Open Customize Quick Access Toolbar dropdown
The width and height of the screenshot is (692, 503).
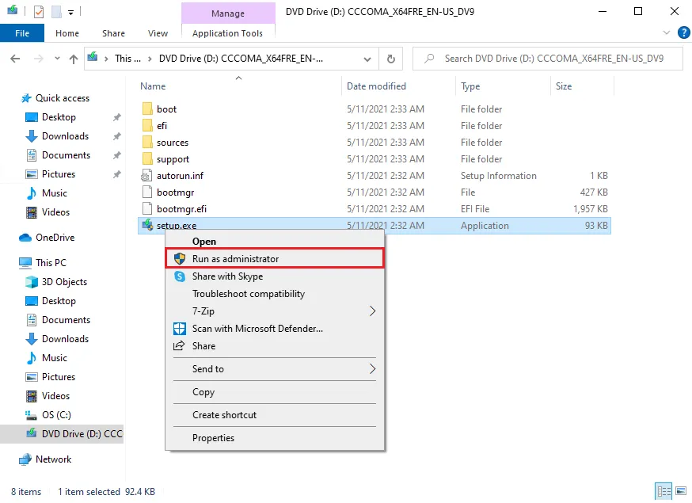70,13
